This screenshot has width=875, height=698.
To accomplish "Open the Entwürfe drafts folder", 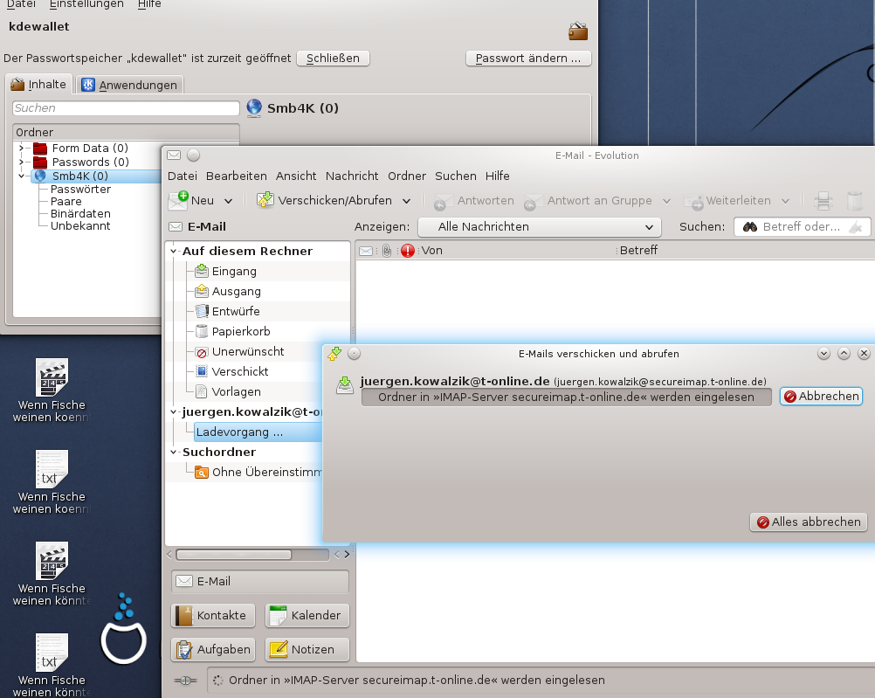I will point(236,312).
